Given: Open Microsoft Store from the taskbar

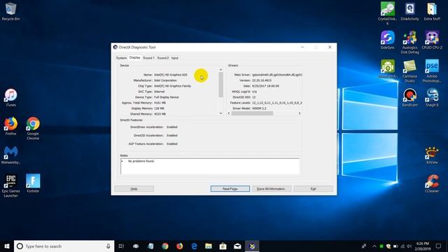Looking at the screenshot, I should coord(223,246).
